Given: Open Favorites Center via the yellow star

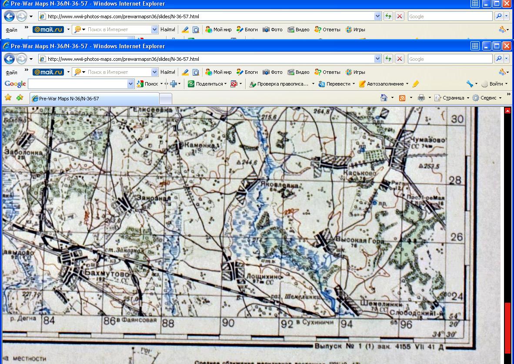Looking at the screenshot, I should [8, 98].
